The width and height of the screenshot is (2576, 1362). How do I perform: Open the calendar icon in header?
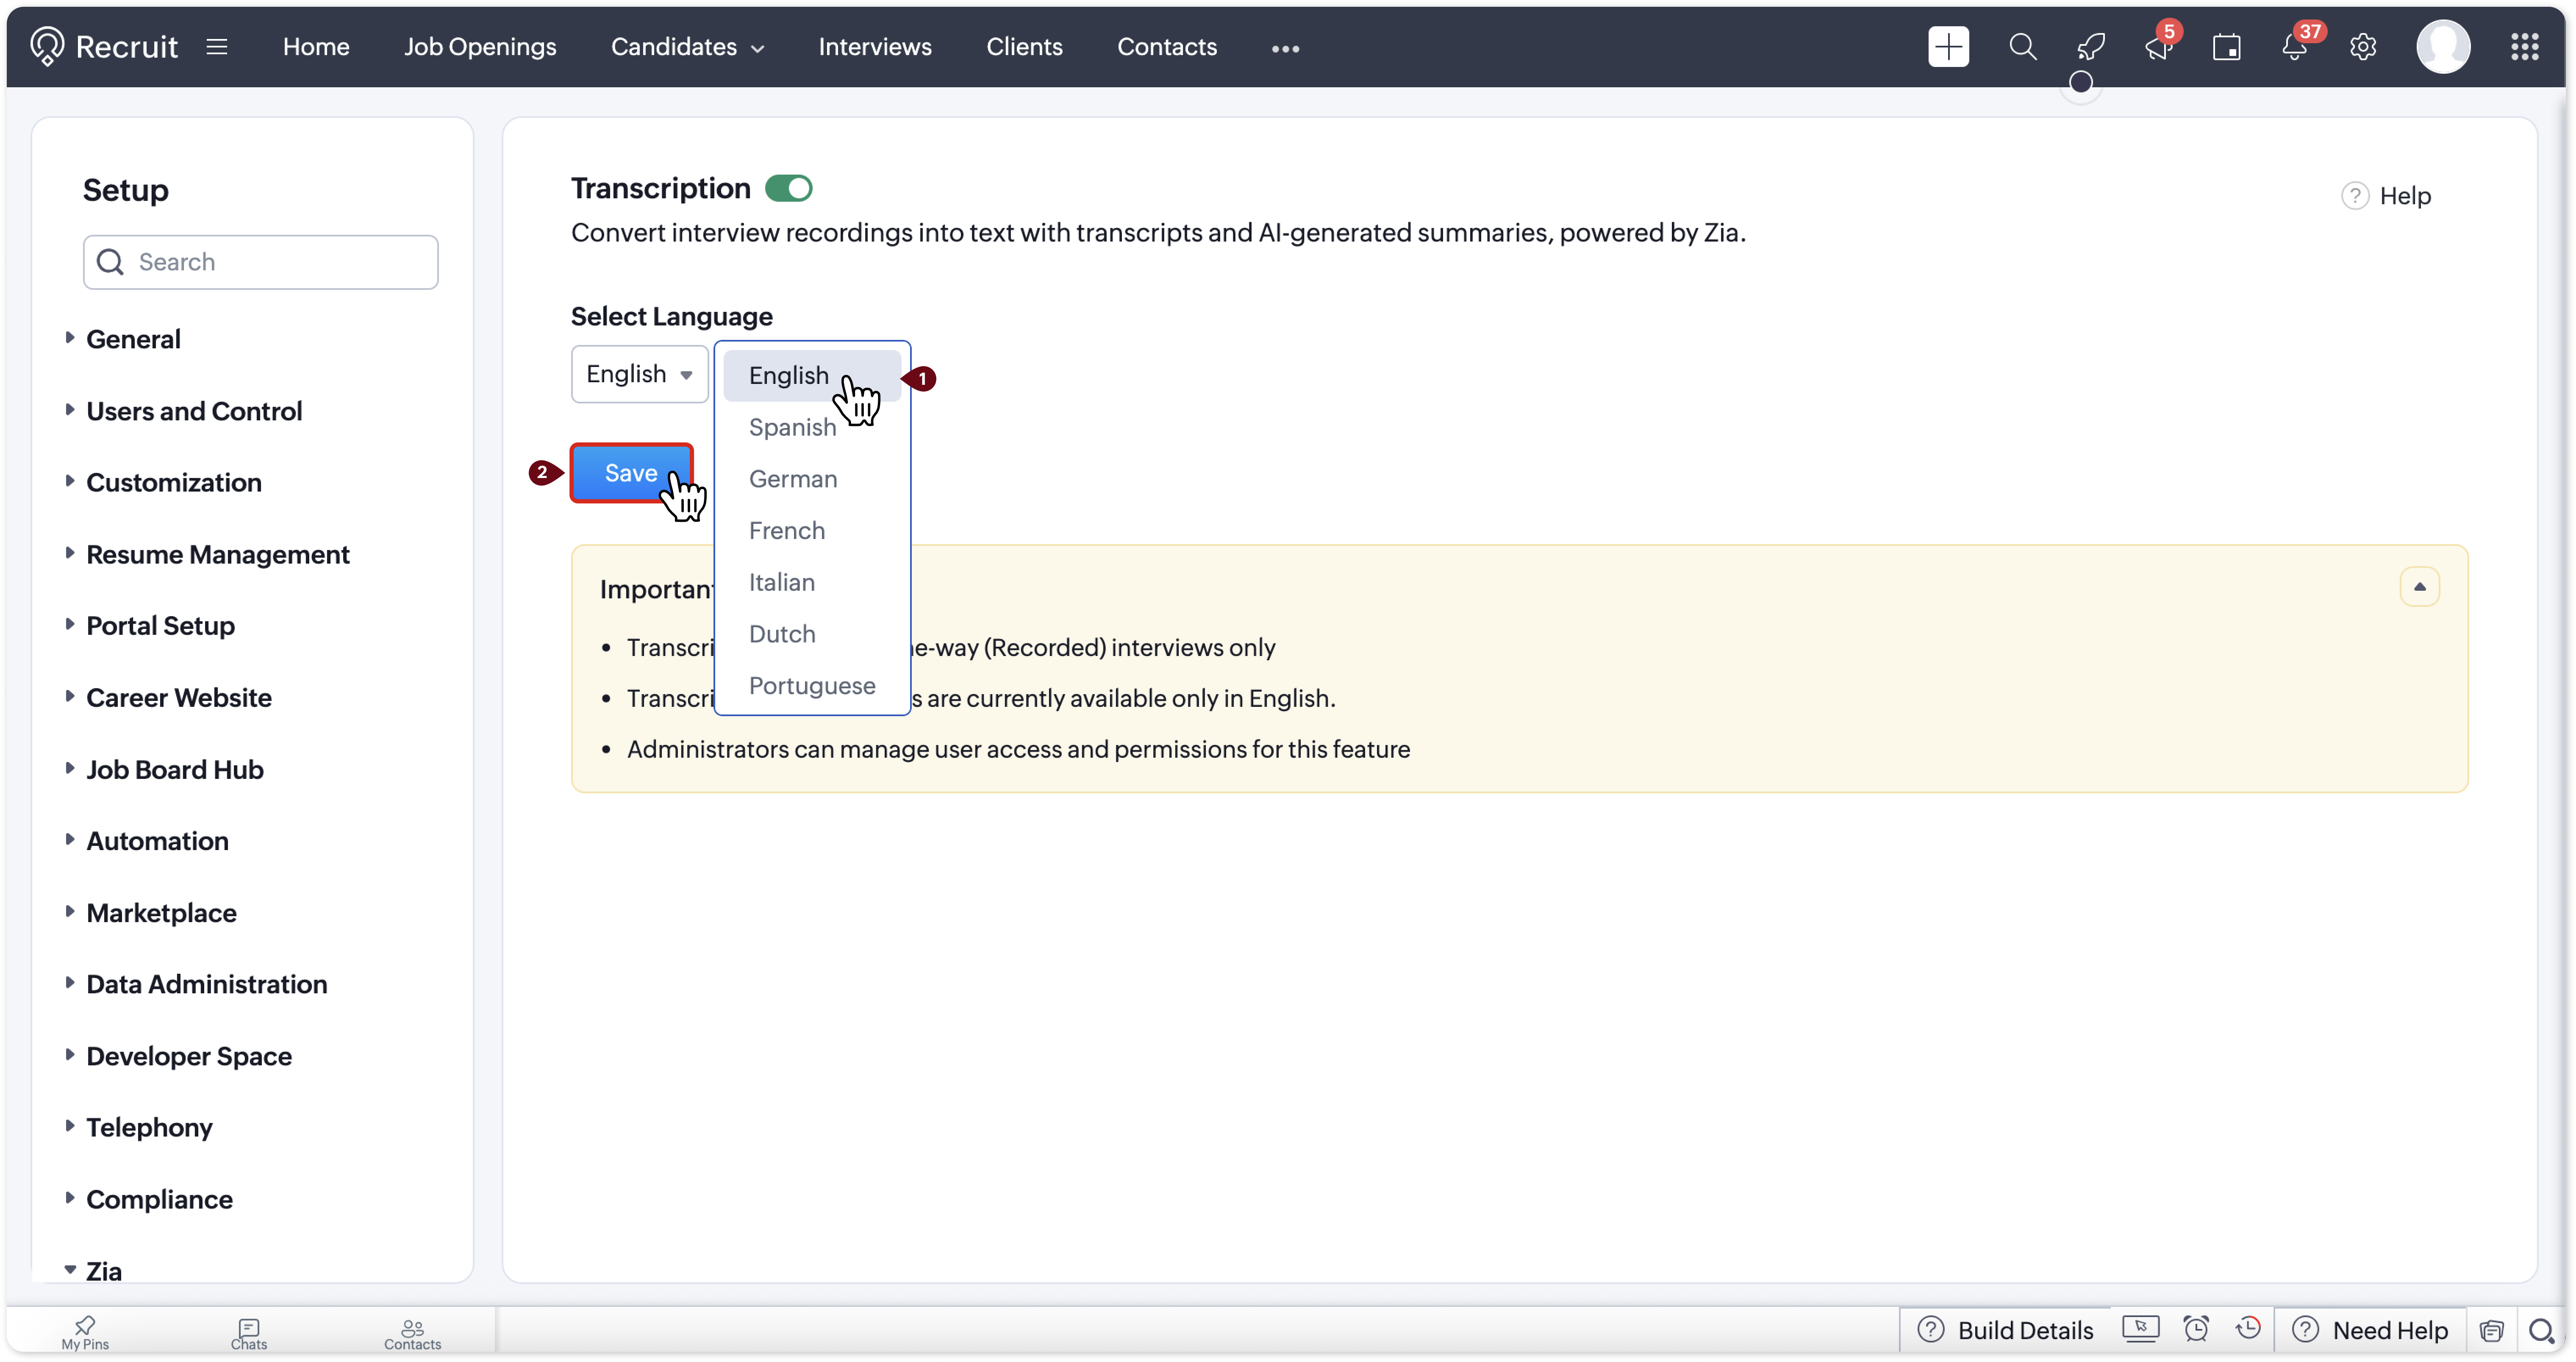click(x=2226, y=47)
